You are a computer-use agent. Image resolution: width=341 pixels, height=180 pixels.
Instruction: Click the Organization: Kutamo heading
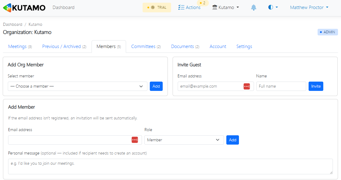(27, 32)
